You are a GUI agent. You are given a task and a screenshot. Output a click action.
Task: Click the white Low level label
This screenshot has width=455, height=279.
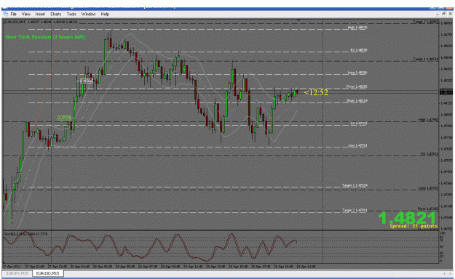357,145
